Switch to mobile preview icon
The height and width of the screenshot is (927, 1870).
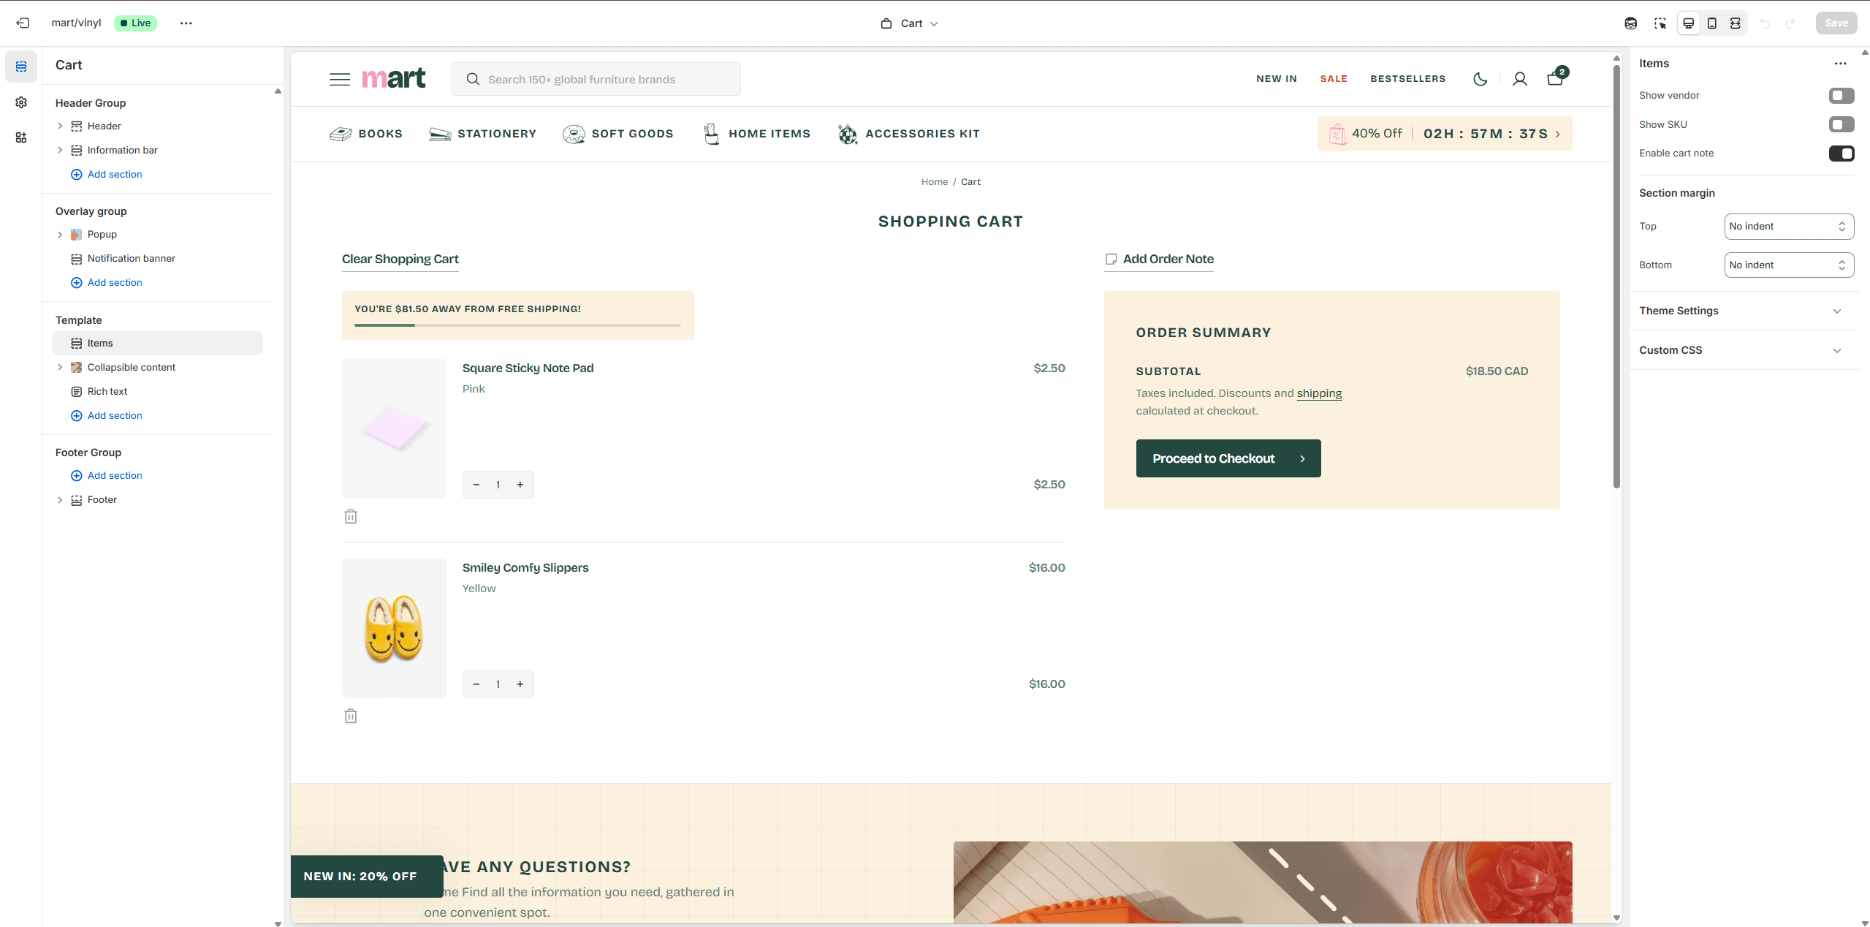pos(1711,23)
